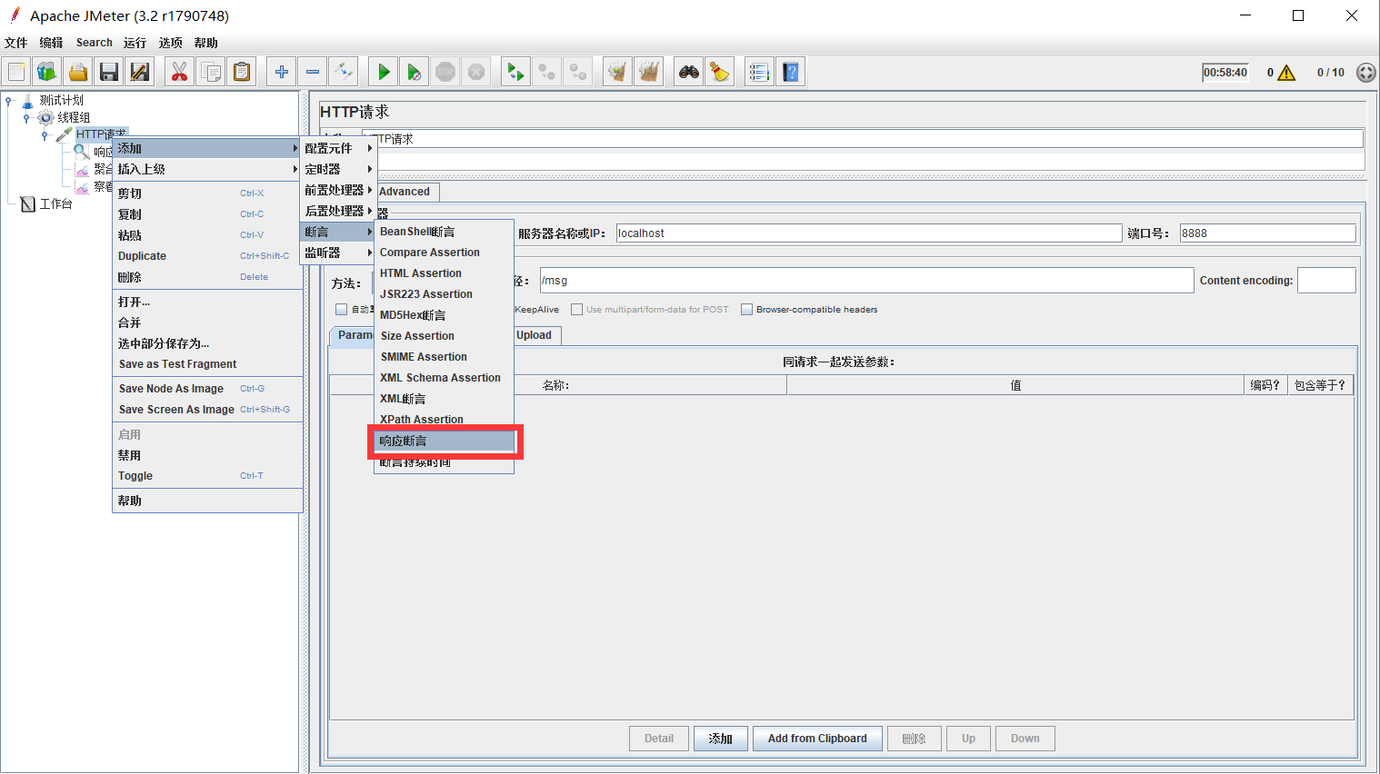Click Reset Search broom icon
Image resolution: width=1380 pixels, height=774 pixels.
click(720, 72)
